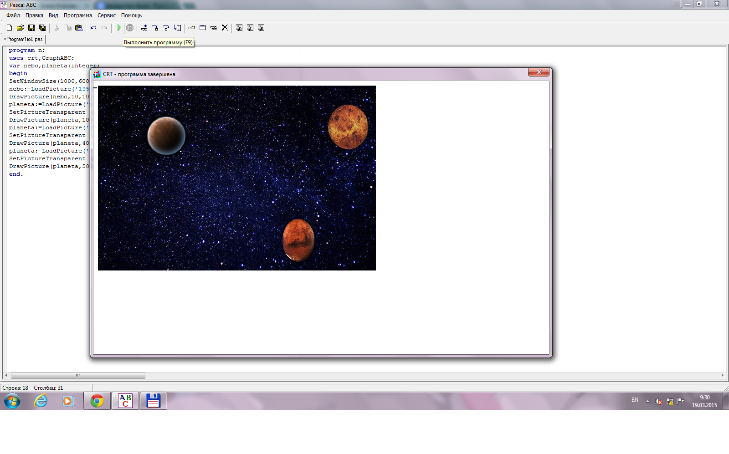The width and height of the screenshot is (729, 454).
Task: Stop the program with the STOP sign icon
Action: 130,28
